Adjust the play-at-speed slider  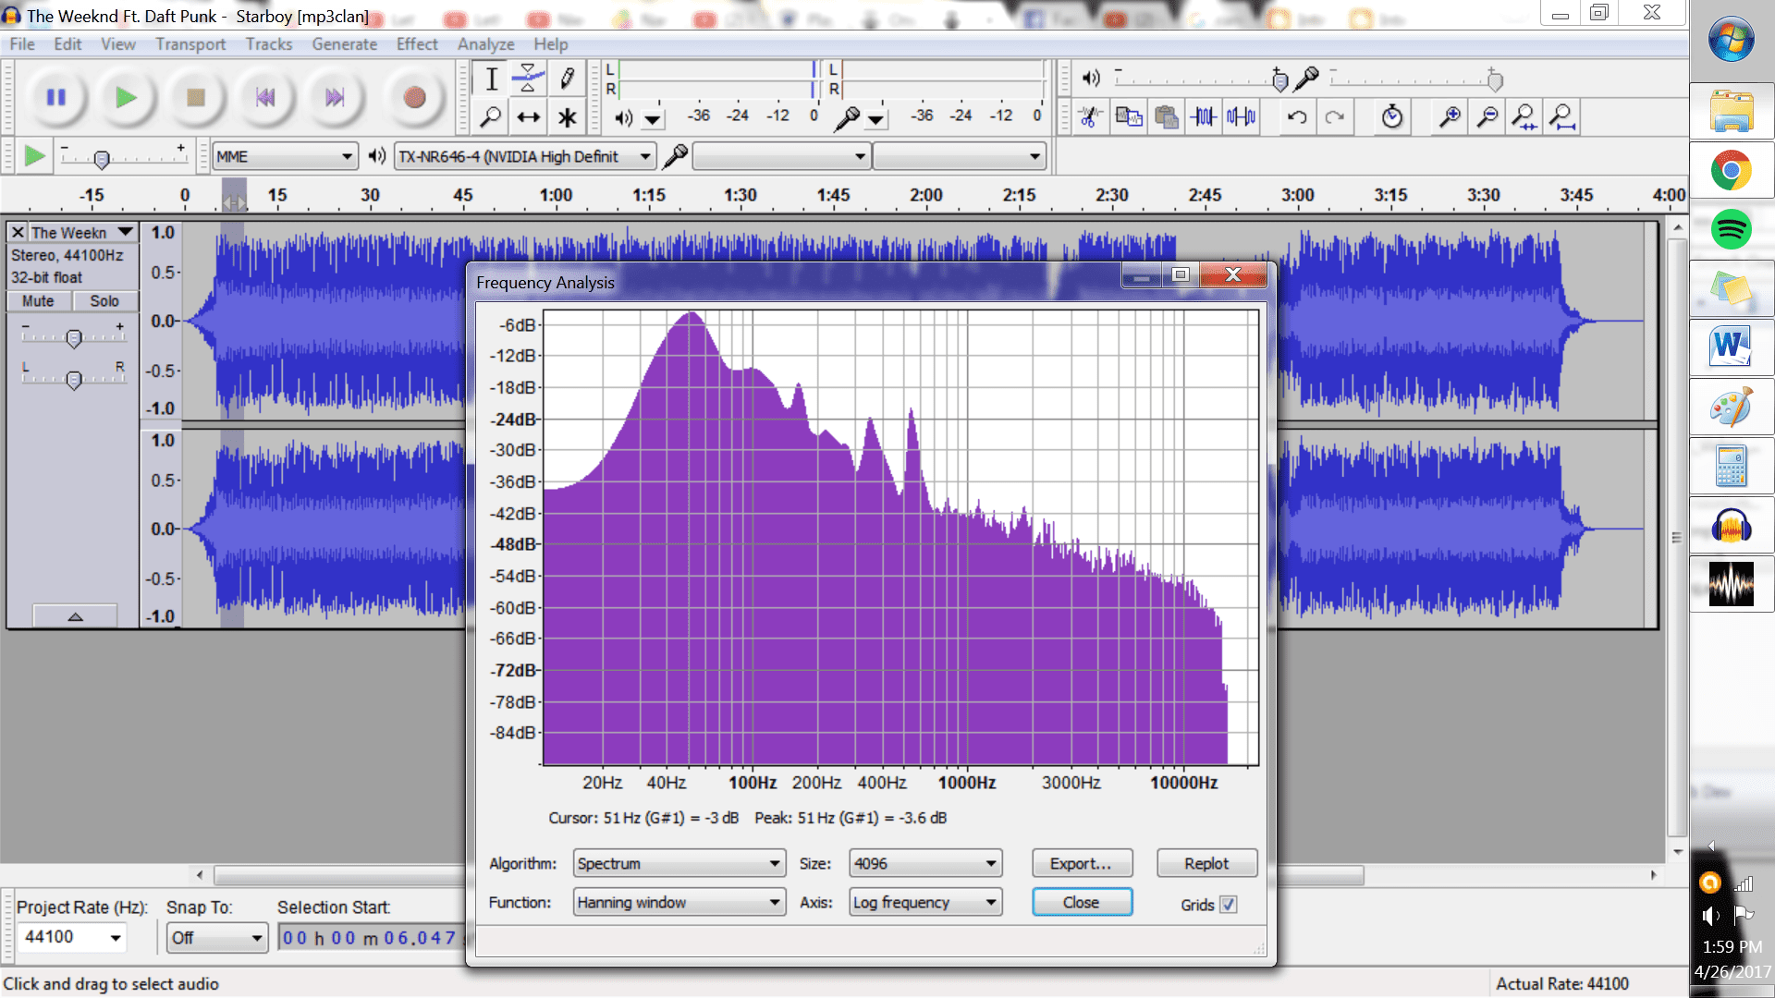pyautogui.click(x=102, y=158)
